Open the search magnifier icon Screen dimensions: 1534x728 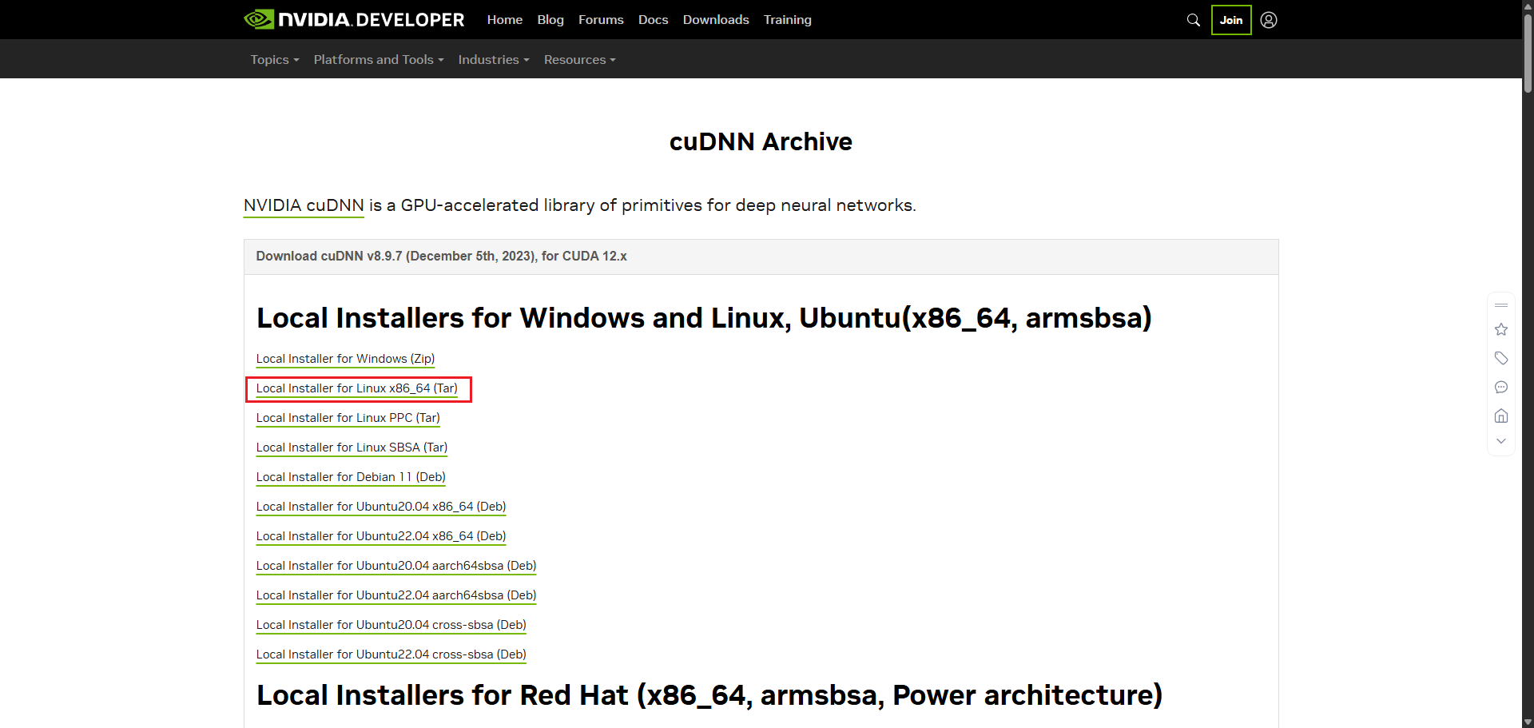pos(1194,20)
